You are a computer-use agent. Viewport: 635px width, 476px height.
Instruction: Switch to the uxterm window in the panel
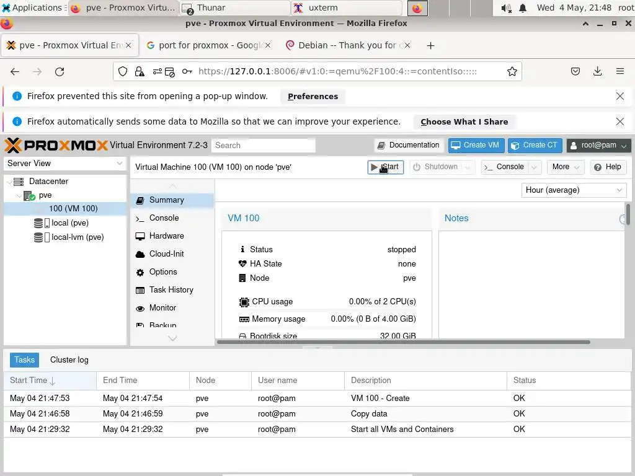point(347,7)
